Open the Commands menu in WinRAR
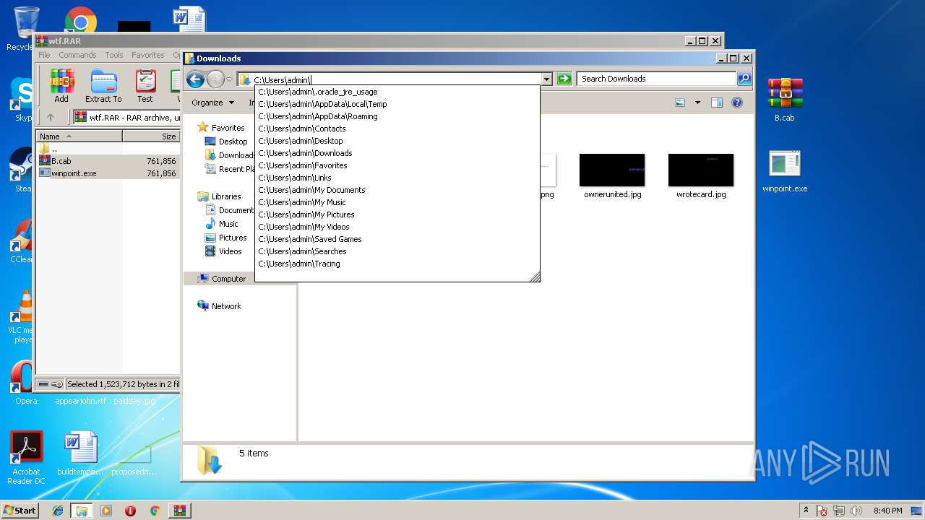The image size is (925, 520). [77, 55]
